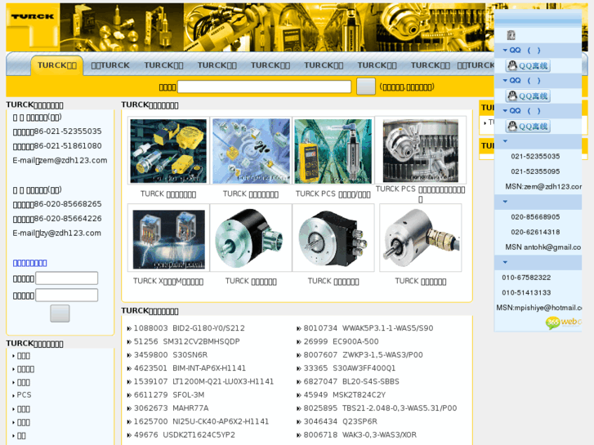Open product link 4623501 BIM-INT-AP6X-H1141
594x445 pixels.
[190, 368]
